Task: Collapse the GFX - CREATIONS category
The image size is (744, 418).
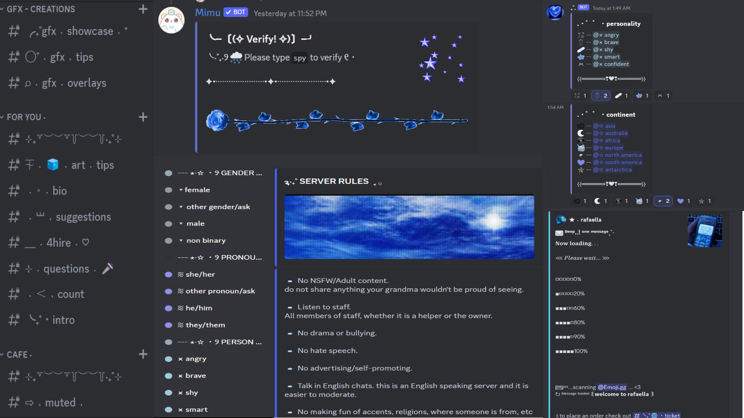Action: [x=39, y=9]
